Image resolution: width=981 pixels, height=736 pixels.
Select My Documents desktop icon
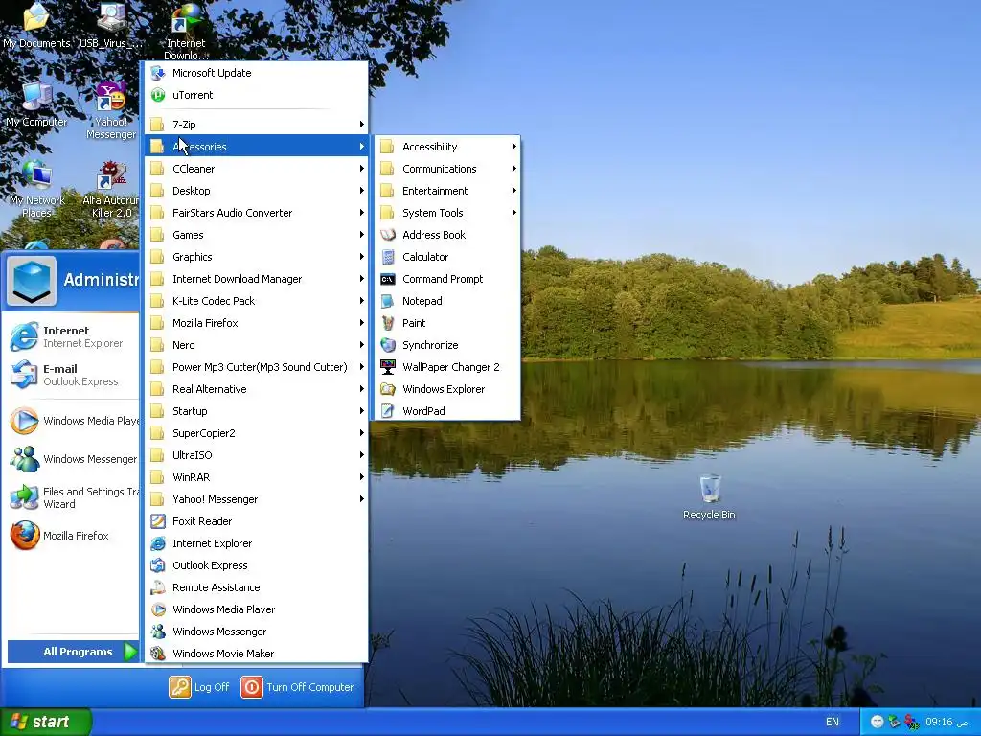[x=36, y=25]
